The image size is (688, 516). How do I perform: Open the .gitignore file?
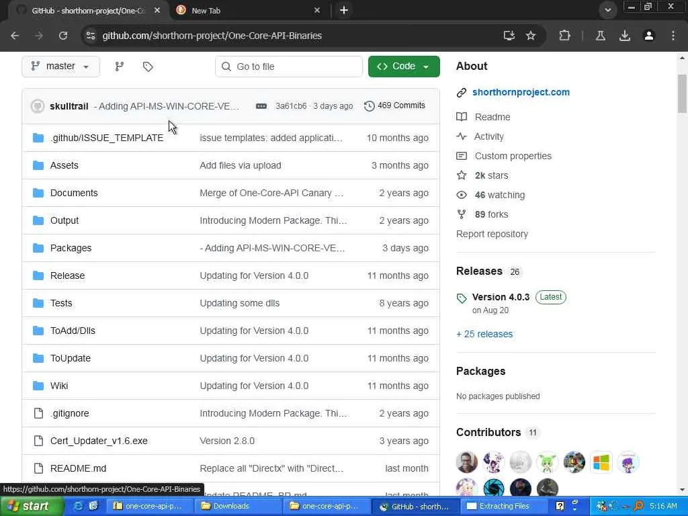[x=69, y=413]
